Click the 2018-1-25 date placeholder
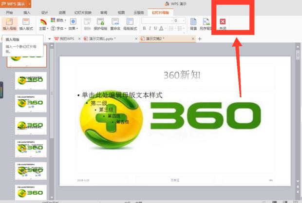 83,180
